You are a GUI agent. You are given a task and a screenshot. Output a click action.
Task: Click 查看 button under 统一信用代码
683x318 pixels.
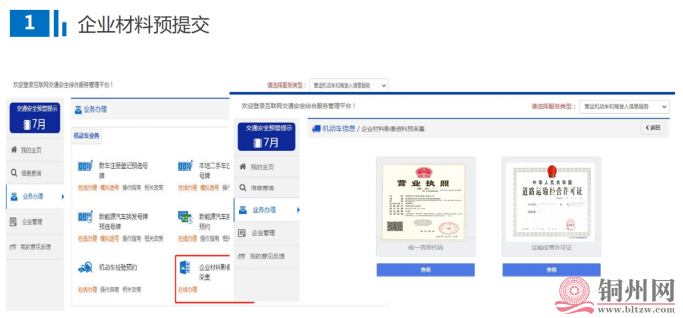425,270
